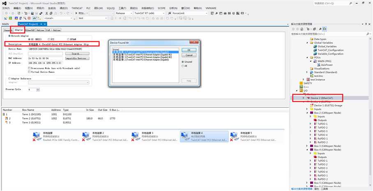Open the PLC menu

pos(88,8)
